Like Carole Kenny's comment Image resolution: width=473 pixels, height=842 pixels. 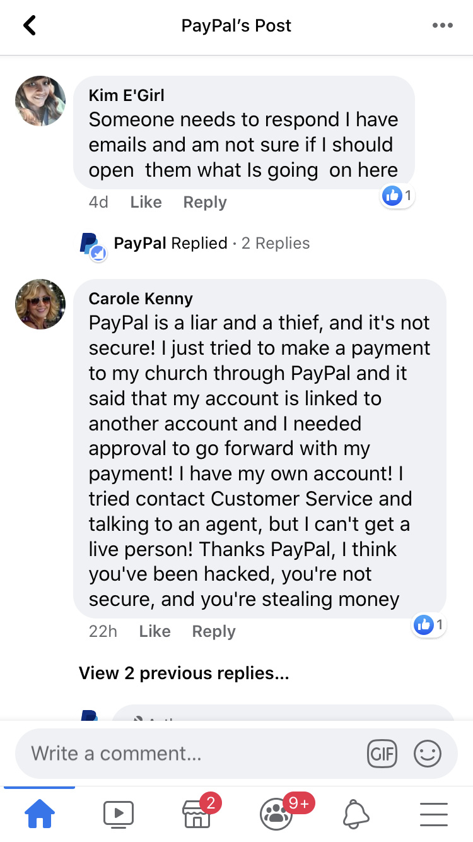click(155, 631)
